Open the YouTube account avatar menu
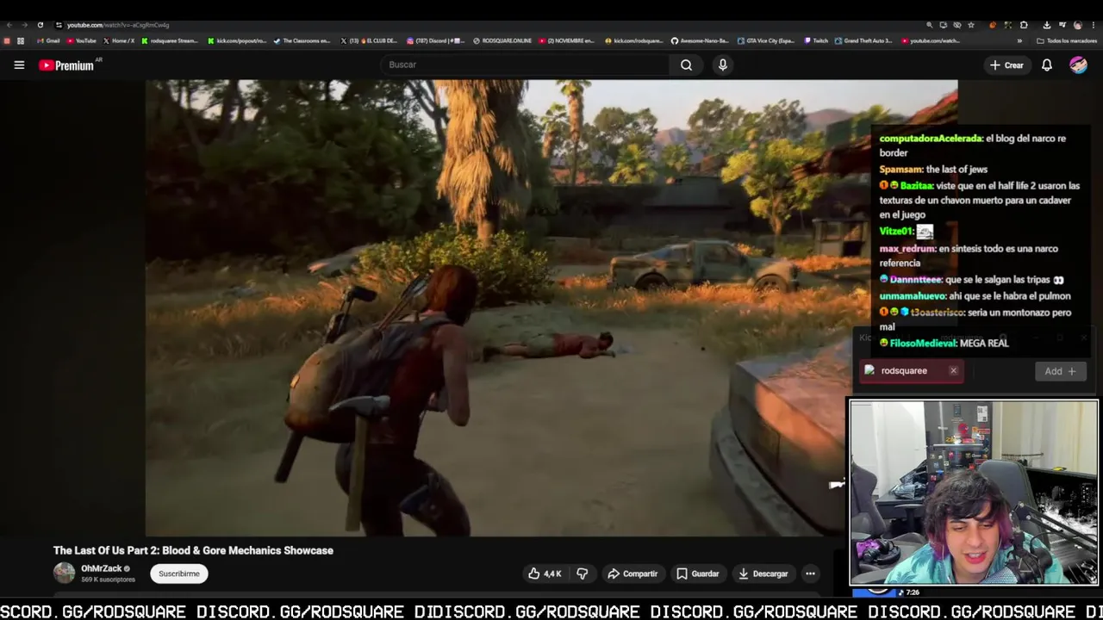 coord(1078,65)
